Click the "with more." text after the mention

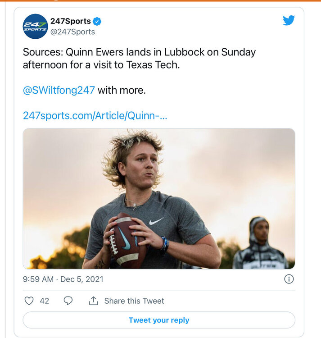point(122,90)
